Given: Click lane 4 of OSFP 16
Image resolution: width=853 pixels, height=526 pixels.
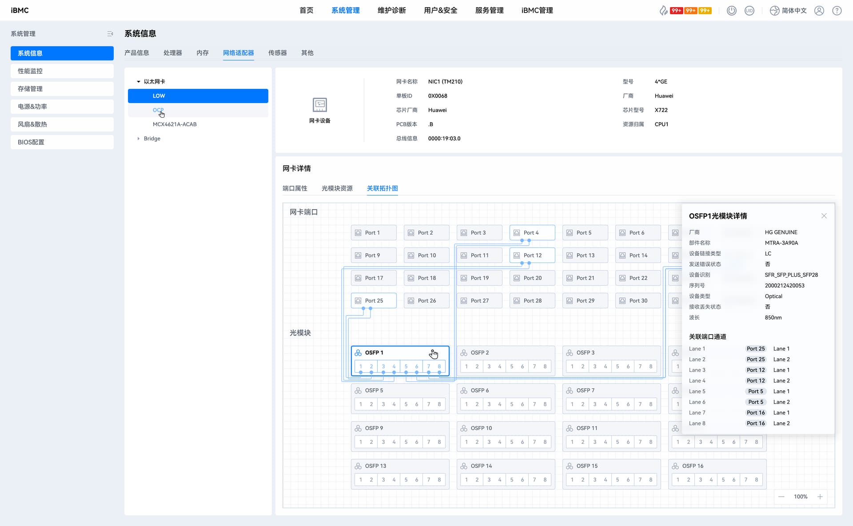Looking at the screenshot, I should click(711, 480).
